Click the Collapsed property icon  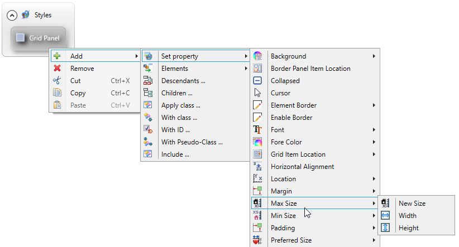257,81
